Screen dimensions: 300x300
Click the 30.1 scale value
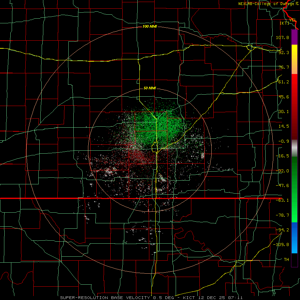[x=284, y=112]
